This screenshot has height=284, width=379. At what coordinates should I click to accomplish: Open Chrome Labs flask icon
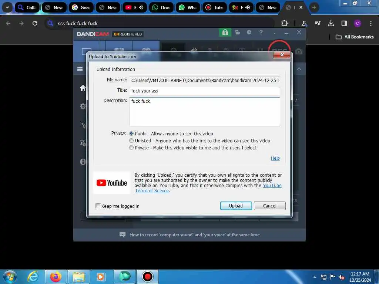point(304,23)
